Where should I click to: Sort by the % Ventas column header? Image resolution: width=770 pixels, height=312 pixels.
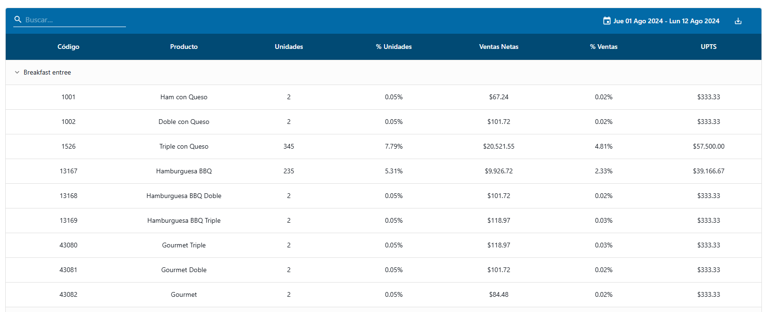[604, 47]
